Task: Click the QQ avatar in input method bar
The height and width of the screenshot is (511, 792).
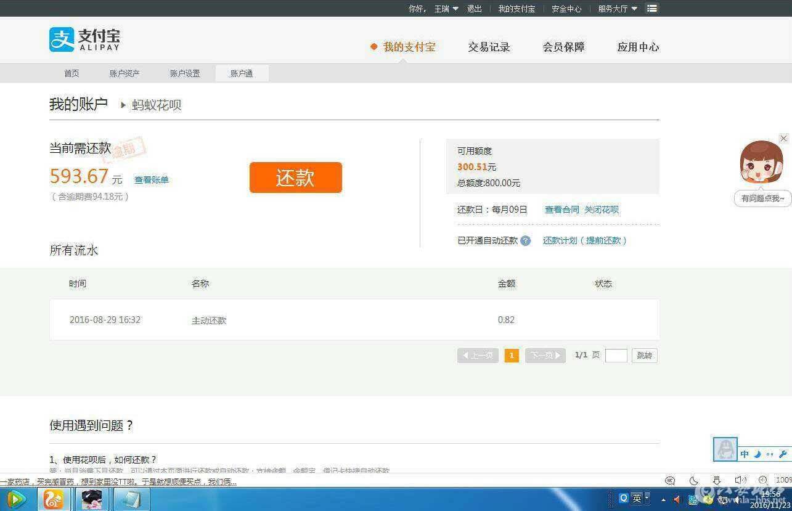Action: [x=725, y=449]
